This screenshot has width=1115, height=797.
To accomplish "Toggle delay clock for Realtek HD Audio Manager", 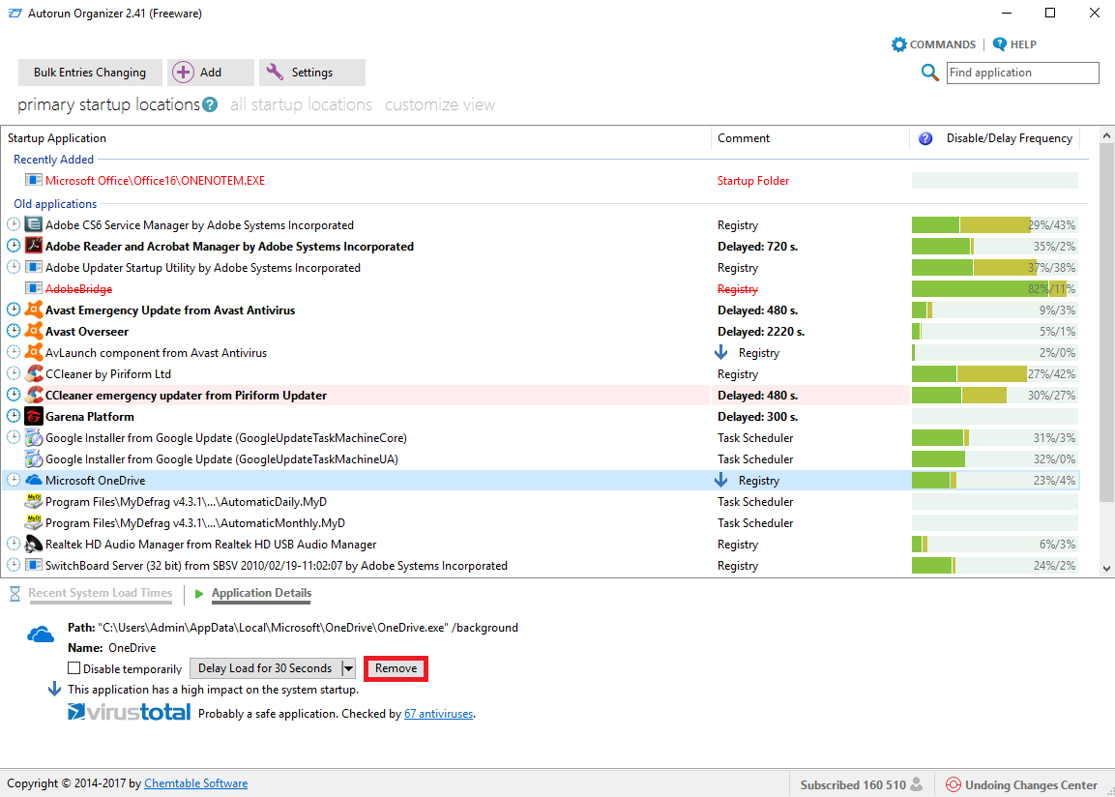I will click(14, 545).
